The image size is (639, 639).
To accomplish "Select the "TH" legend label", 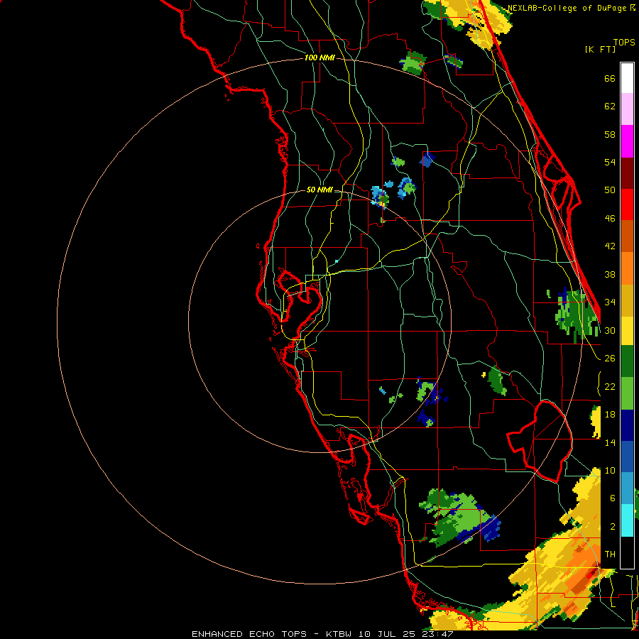I will click(x=610, y=555).
